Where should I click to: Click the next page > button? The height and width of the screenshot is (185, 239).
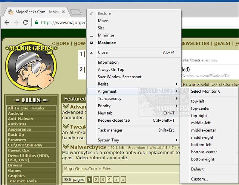click(x=116, y=180)
